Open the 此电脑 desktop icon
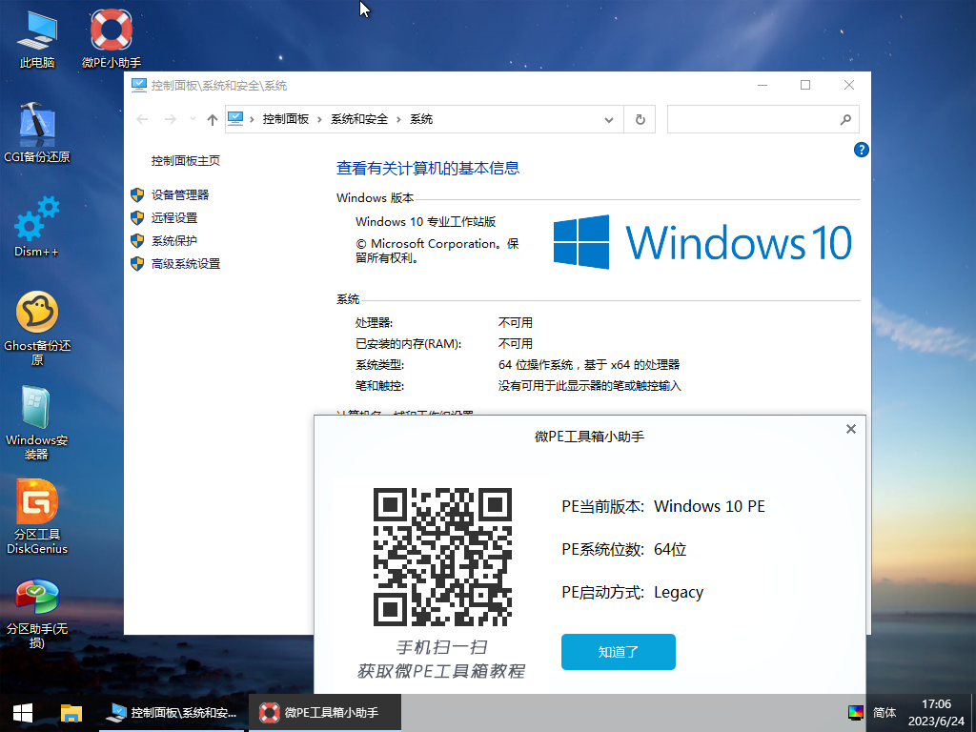Viewport: 976px width, 732px height. [x=37, y=38]
